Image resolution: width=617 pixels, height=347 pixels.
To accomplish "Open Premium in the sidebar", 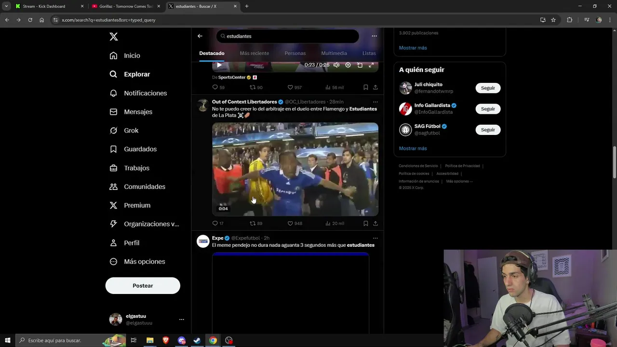I will [x=130, y=205].
